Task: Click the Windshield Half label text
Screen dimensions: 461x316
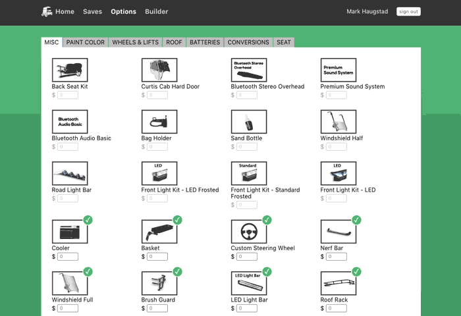Action: click(x=342, y=138)
